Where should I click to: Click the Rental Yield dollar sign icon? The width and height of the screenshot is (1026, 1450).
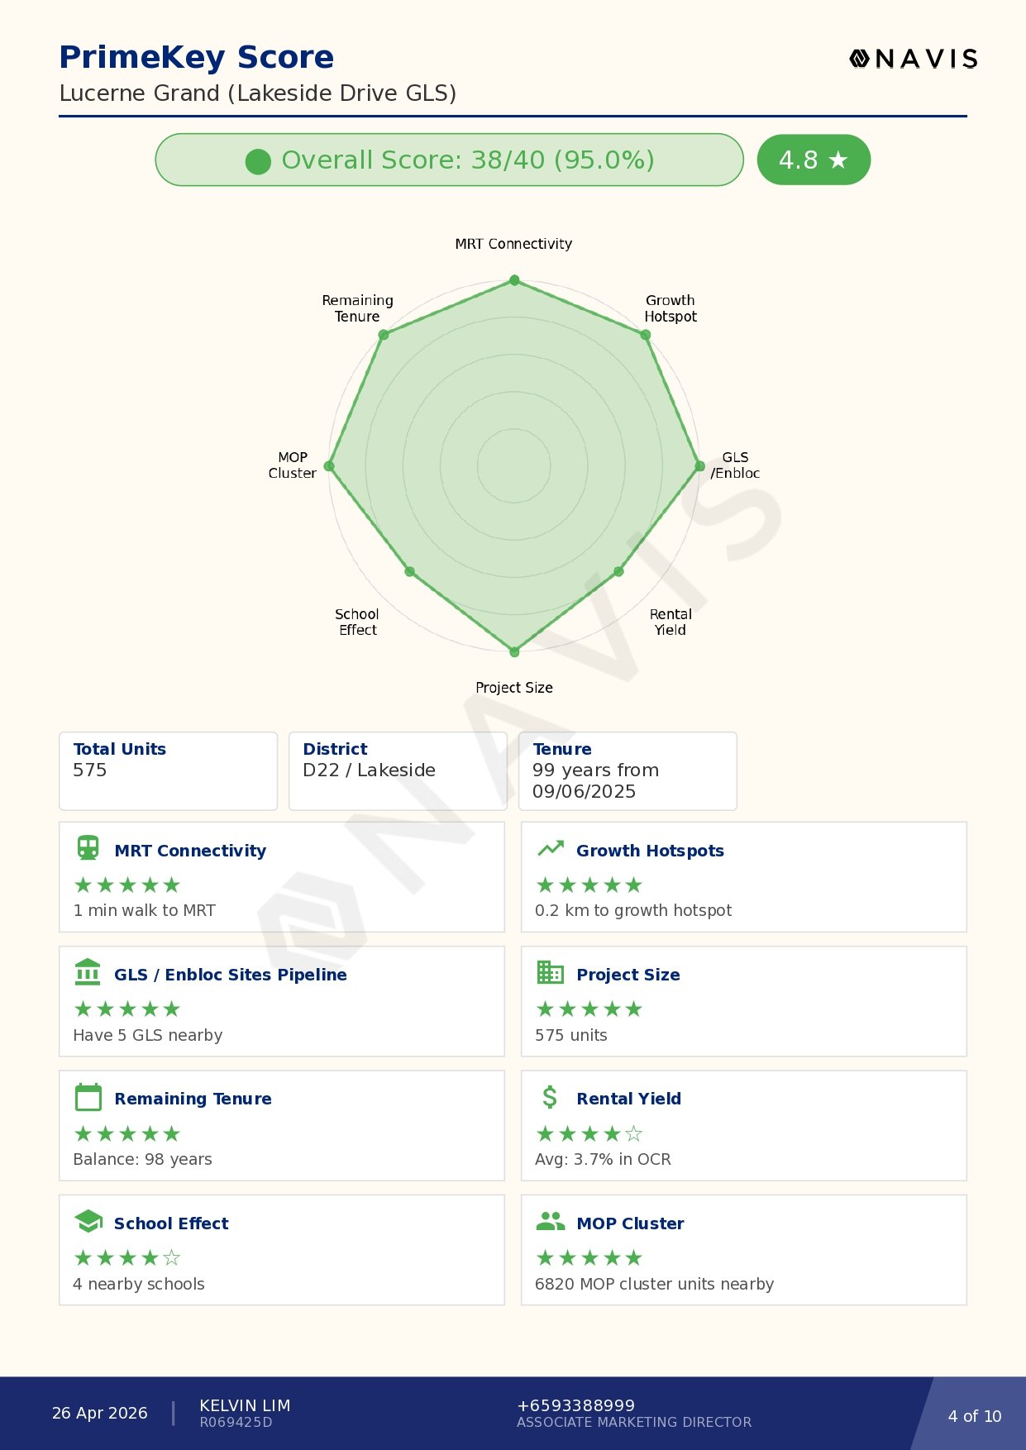click(550, 1098)
